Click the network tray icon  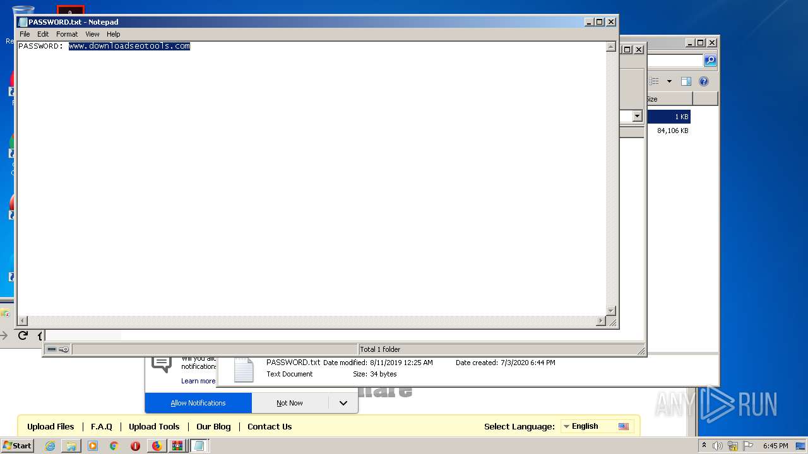[x=733, y=446]
